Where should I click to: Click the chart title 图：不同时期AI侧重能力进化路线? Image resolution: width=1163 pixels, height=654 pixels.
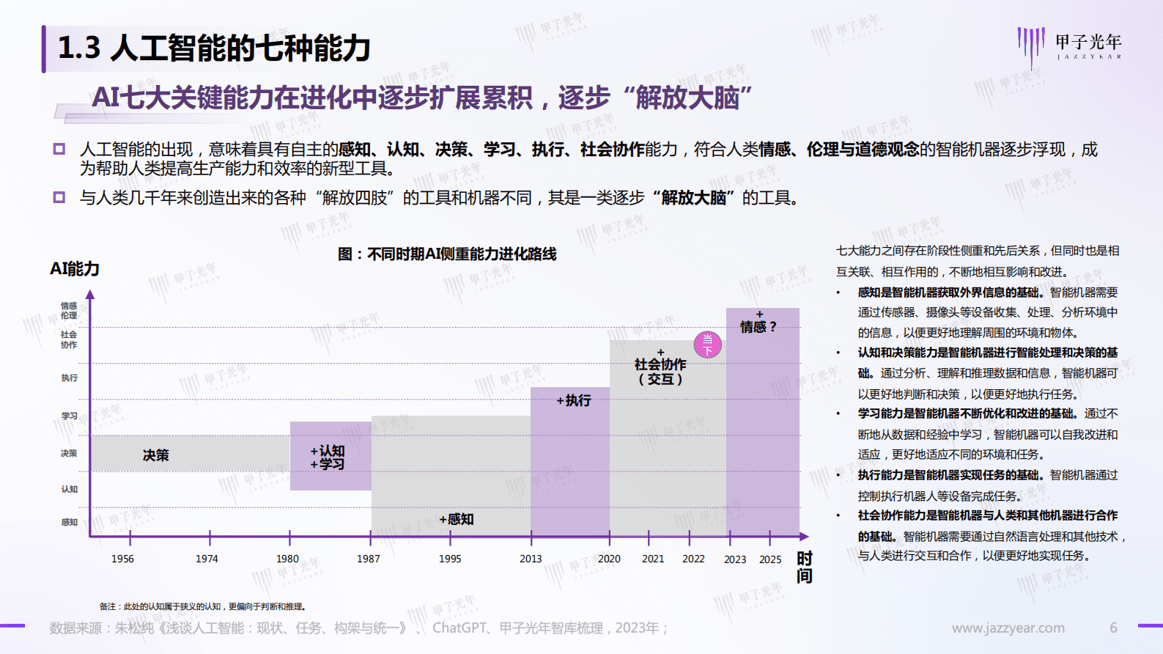447,254
